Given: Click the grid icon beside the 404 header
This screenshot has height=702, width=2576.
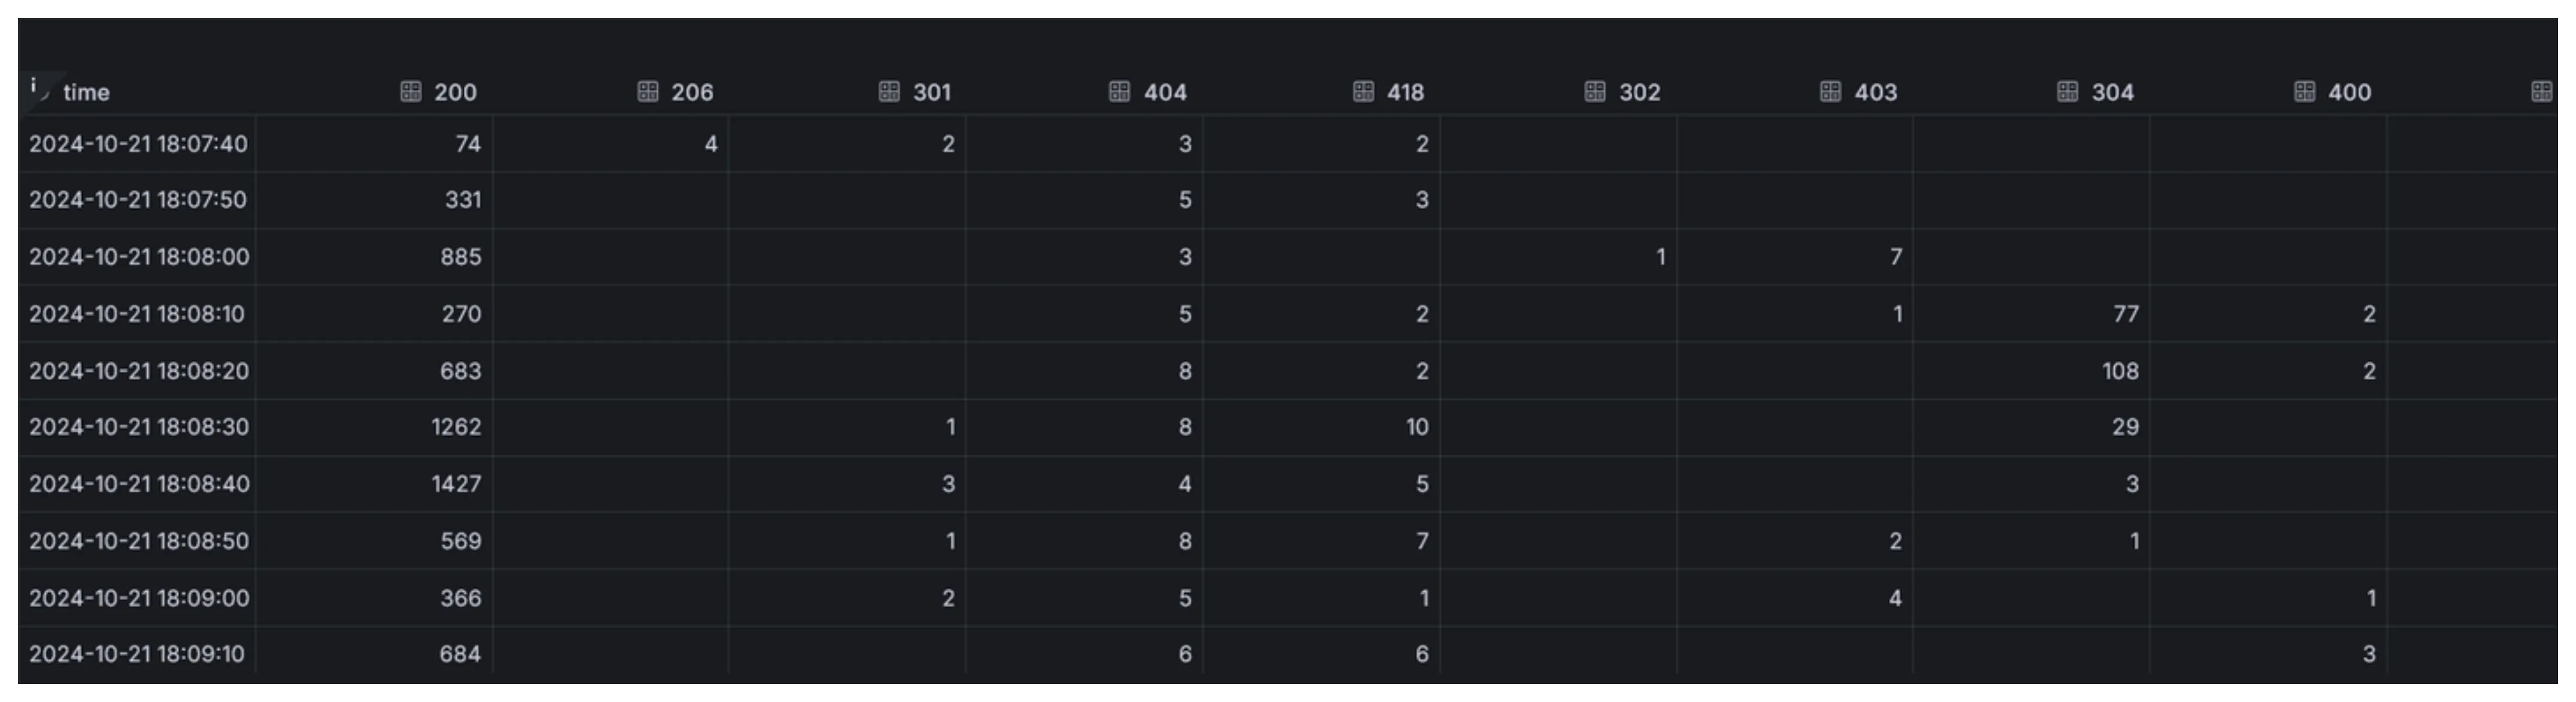Looking at the screenshot, I should pos(1119,92).
